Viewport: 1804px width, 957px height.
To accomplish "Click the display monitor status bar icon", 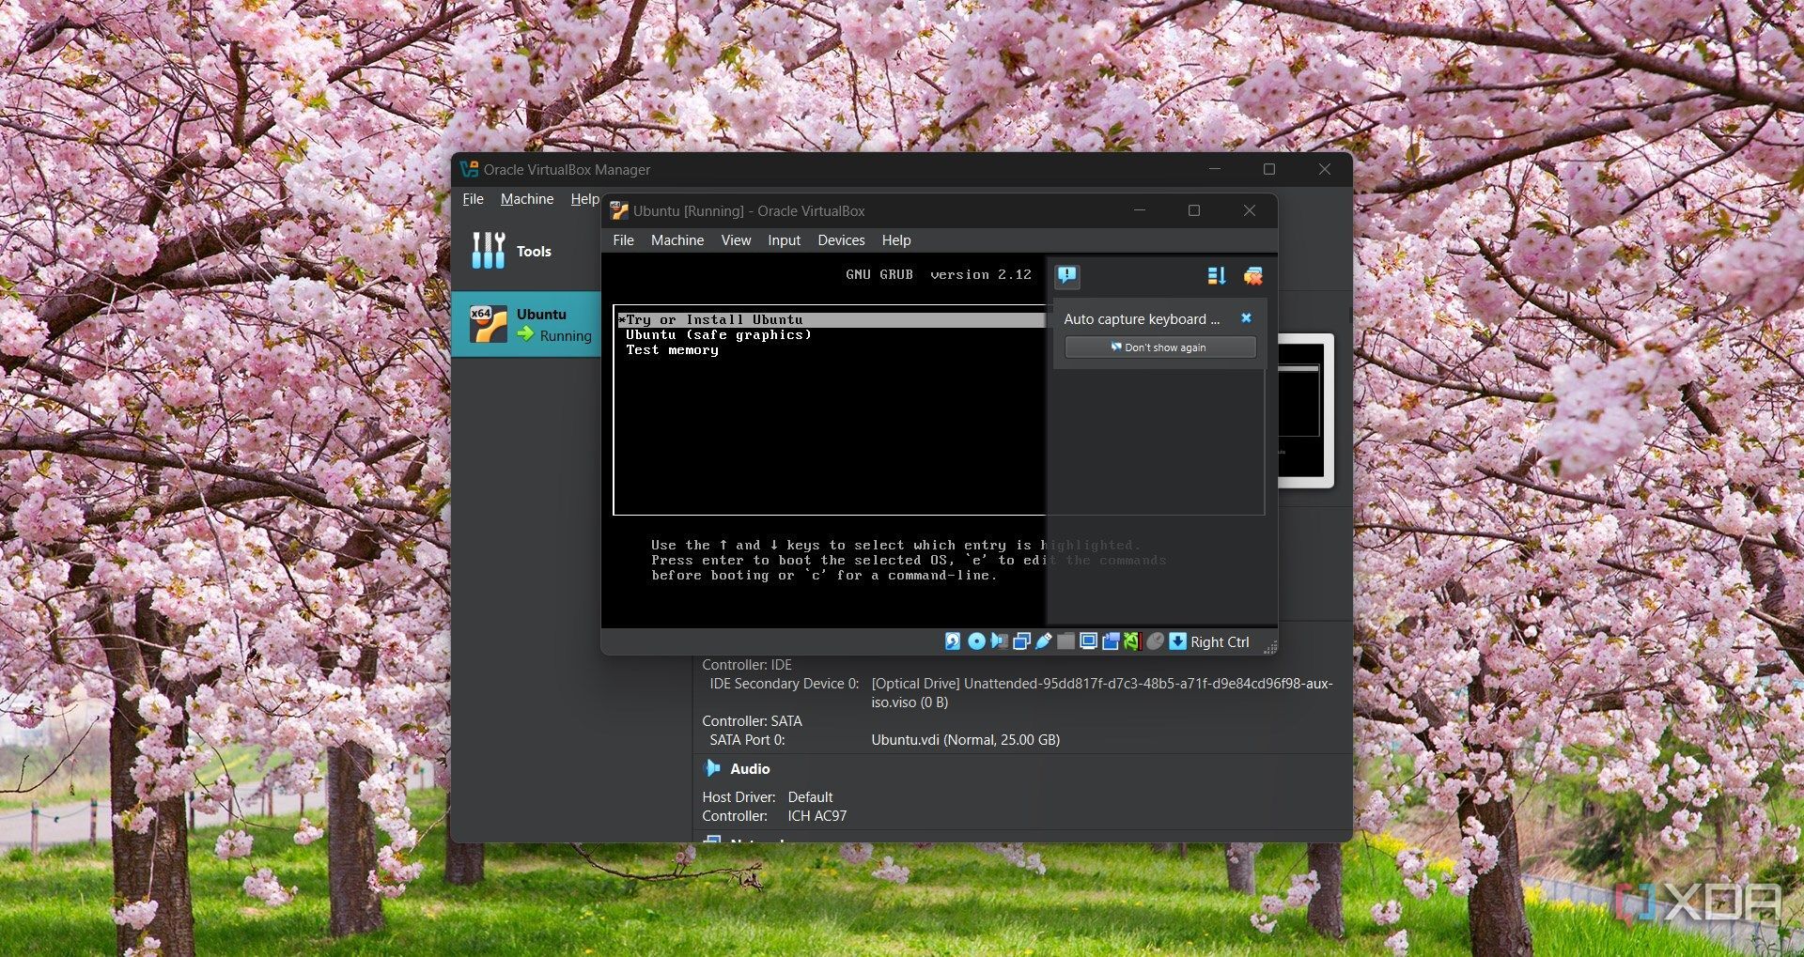I will tap(1088, 641).
